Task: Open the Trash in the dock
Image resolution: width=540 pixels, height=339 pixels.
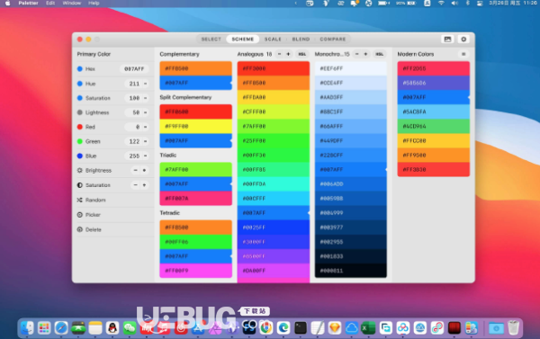Action: coord(513,327)
